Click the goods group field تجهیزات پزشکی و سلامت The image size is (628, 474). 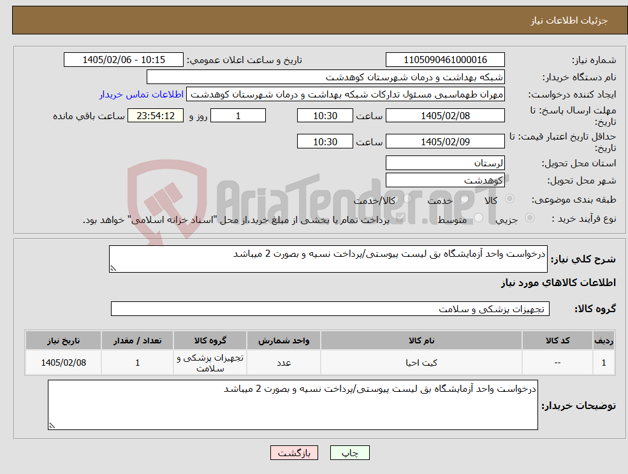tap(330, 308)
